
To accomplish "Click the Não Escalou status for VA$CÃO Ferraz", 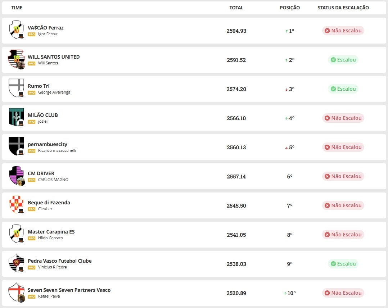I will (343, 31).
